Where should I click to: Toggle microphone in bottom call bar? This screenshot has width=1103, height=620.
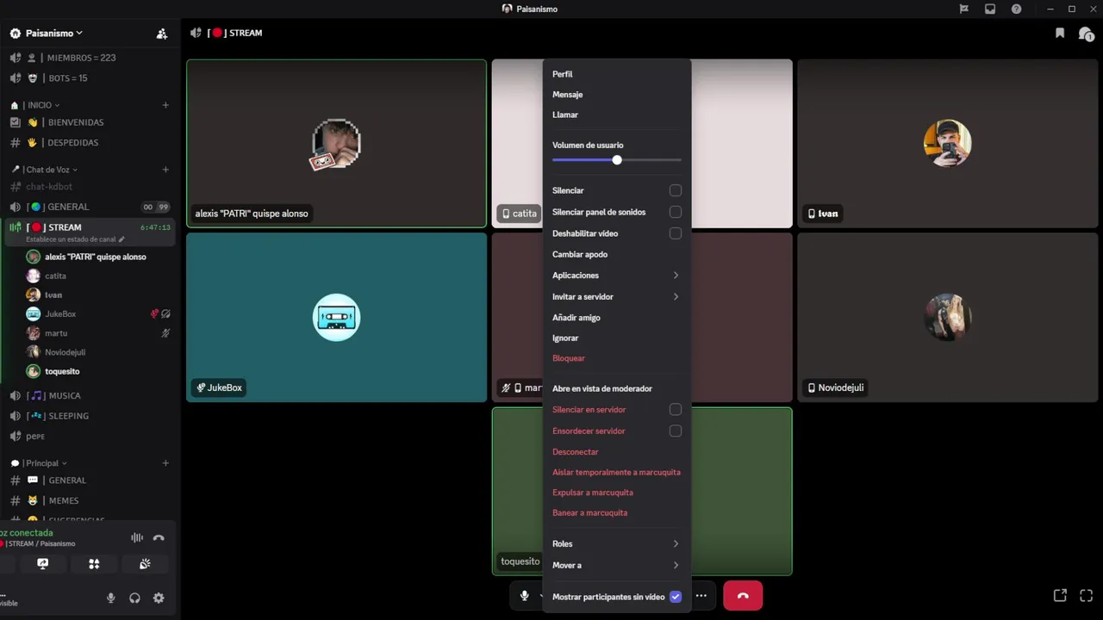(524, 596)
